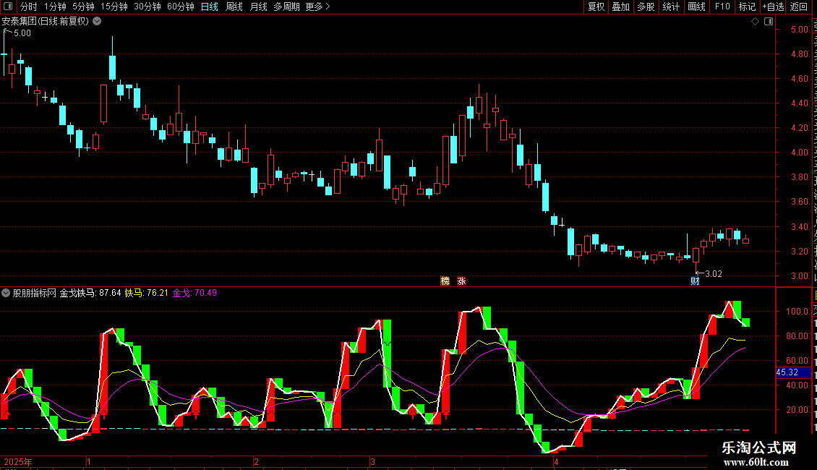Switch to 月线 monthly chart
Screen dimensions: 817x470
[258, 7]
